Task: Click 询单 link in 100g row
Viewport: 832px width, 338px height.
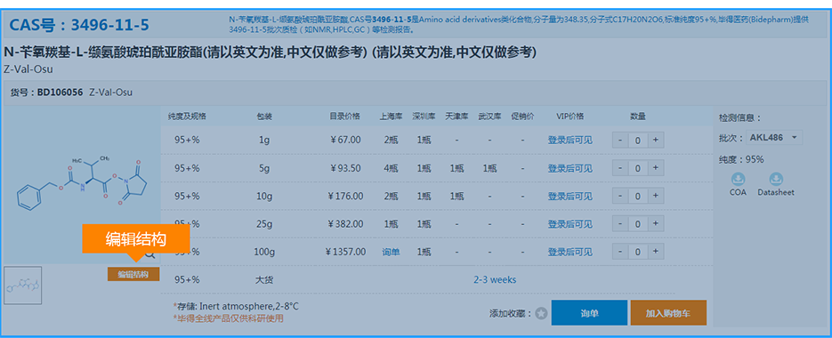Action: point(391,252)
